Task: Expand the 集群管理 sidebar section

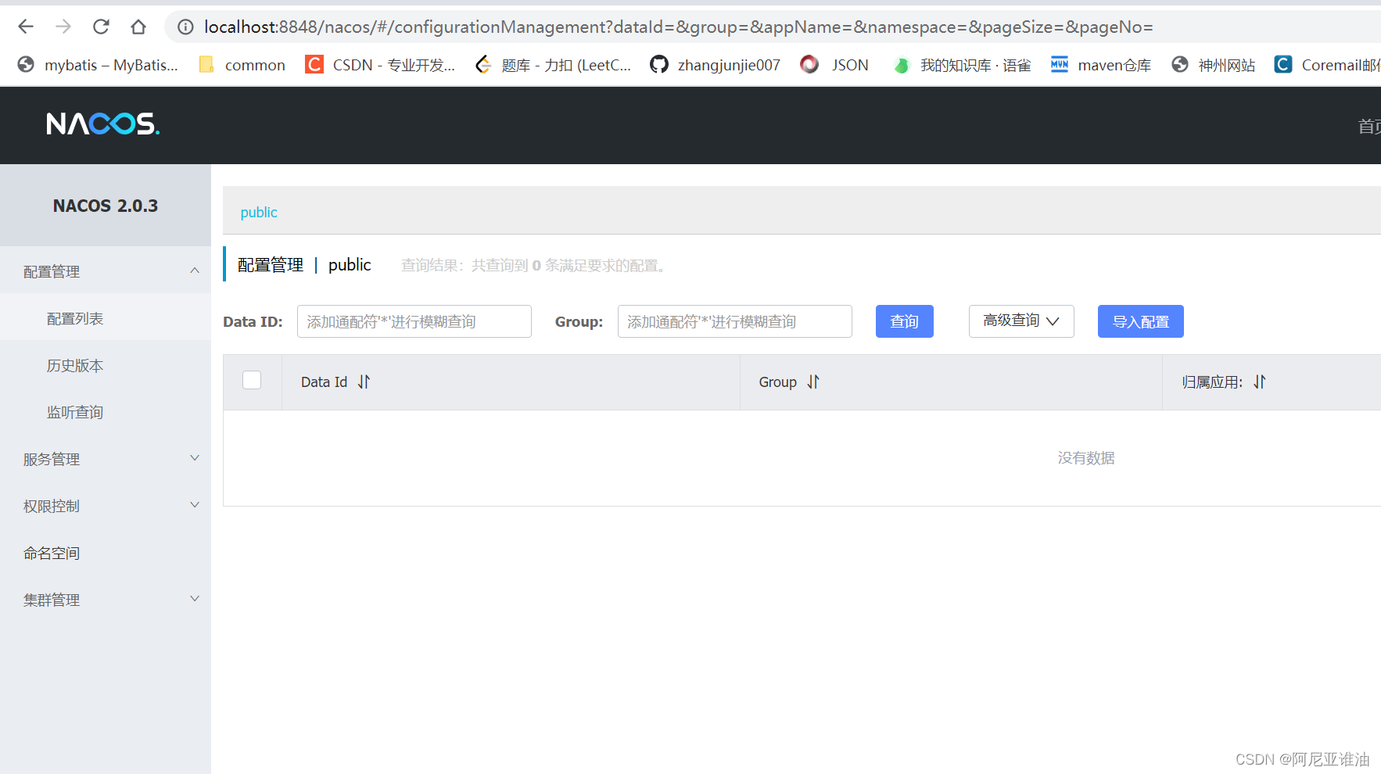Action: click(x=106, y=600)
